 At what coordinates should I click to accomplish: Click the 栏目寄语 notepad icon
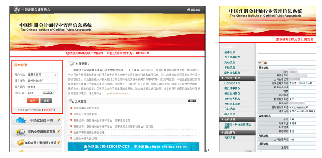pos(71,63)
